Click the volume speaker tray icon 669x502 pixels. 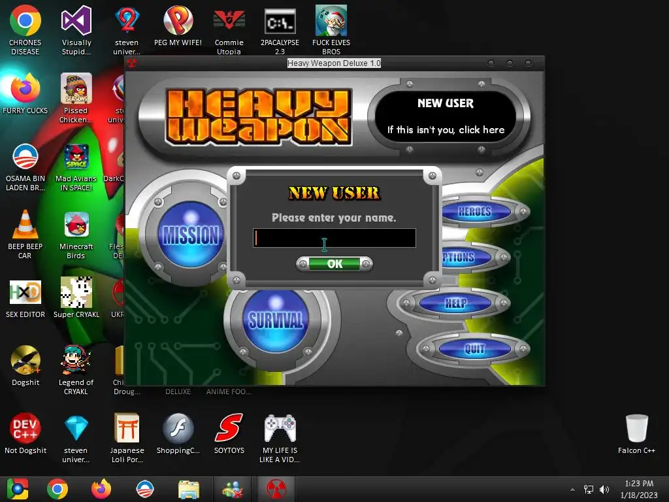pyautogui.click(x=604, y=490)
